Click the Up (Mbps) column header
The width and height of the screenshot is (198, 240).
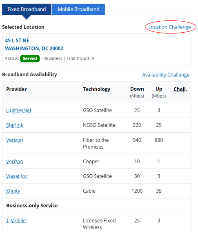point(159,92)
